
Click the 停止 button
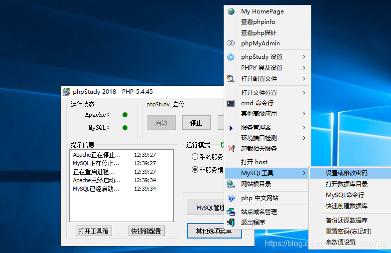coord(196,123)
